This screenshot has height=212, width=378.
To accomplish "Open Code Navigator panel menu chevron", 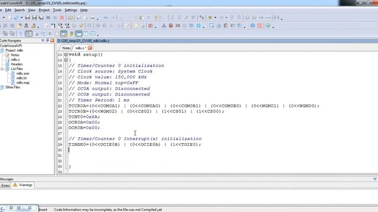I will (43, 41).
